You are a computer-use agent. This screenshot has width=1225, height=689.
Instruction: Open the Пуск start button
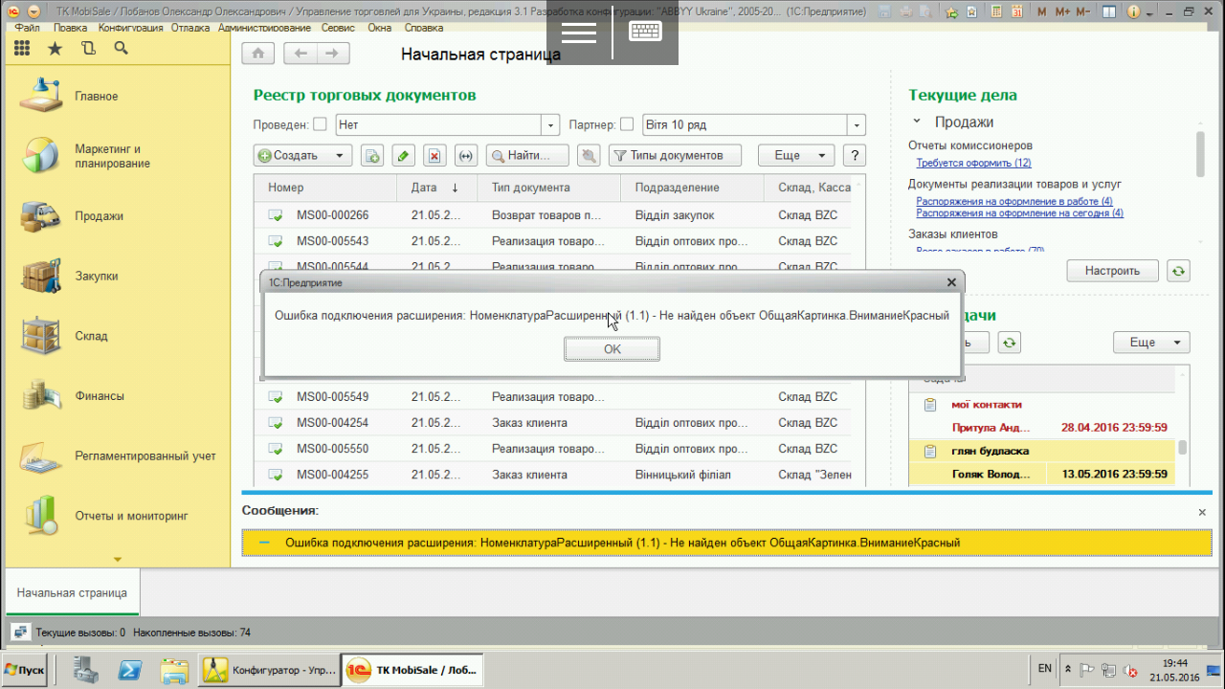[25, 670]
